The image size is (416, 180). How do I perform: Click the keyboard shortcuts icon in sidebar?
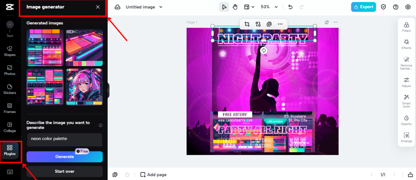point(10,172)
